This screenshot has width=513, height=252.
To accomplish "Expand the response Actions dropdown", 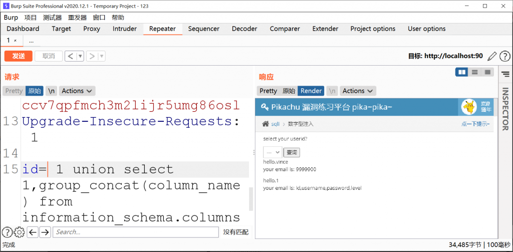I will point(358,91).
